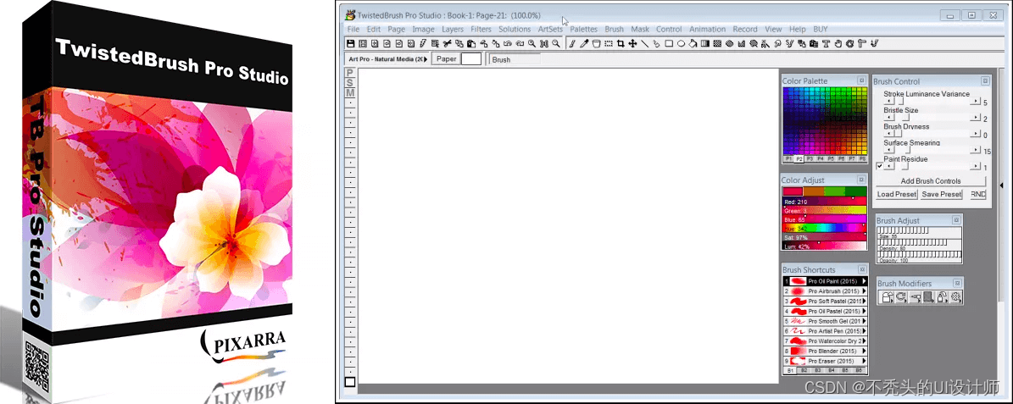The image size is (1013, 404).
Task: Click the Paper button
Action: click(446, 58)
